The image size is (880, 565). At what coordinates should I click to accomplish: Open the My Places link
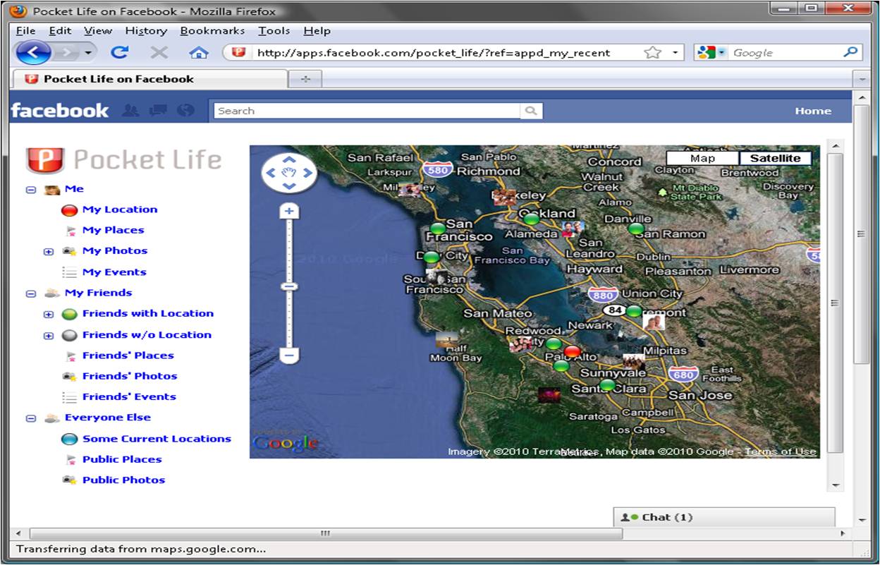coord(113,230)
